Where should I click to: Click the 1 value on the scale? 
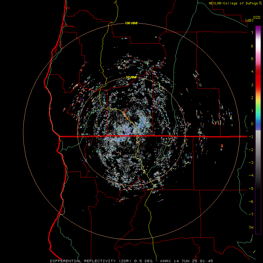coord(252,111)
